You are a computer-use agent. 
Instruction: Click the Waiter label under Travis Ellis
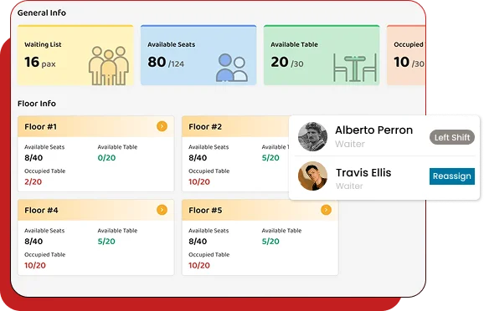point(349,186)
